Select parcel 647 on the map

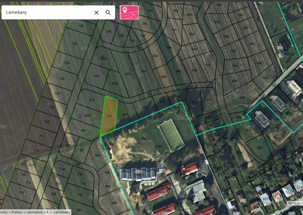179,71
